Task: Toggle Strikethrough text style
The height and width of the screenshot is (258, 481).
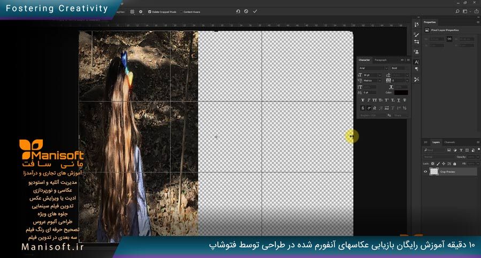Action: point(405,100)
